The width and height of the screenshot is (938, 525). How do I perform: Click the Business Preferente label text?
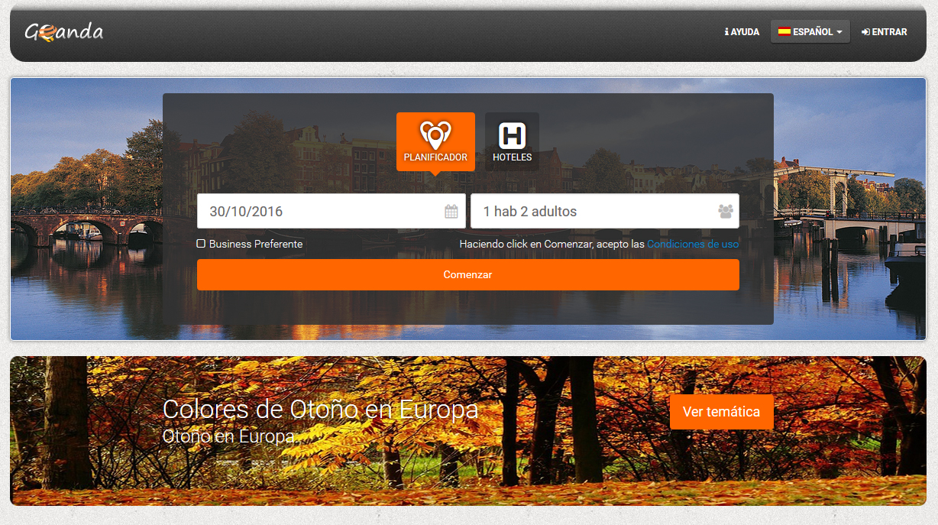coord(256,245)
